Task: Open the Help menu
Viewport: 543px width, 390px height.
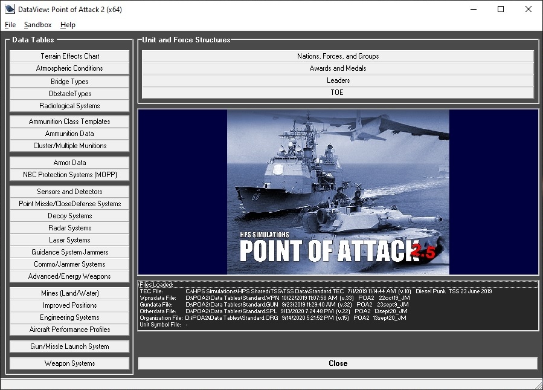Action: coord(68,25)
